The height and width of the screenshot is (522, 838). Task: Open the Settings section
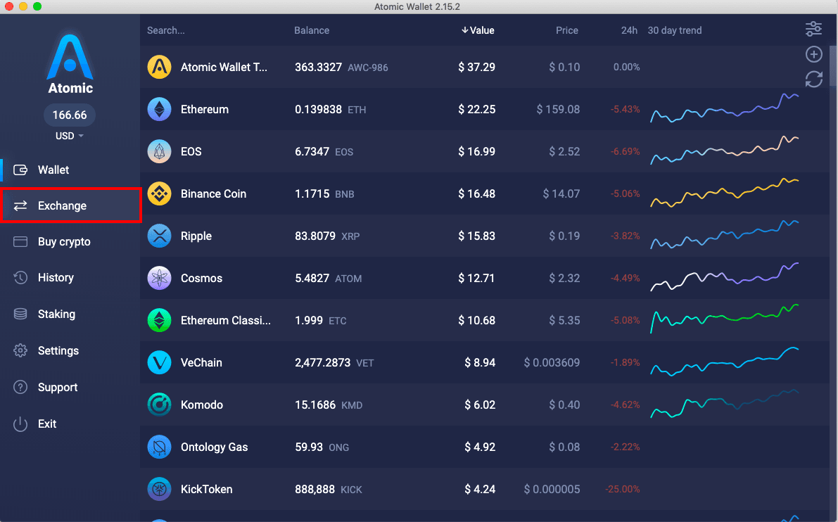click(x=70, y=350)
